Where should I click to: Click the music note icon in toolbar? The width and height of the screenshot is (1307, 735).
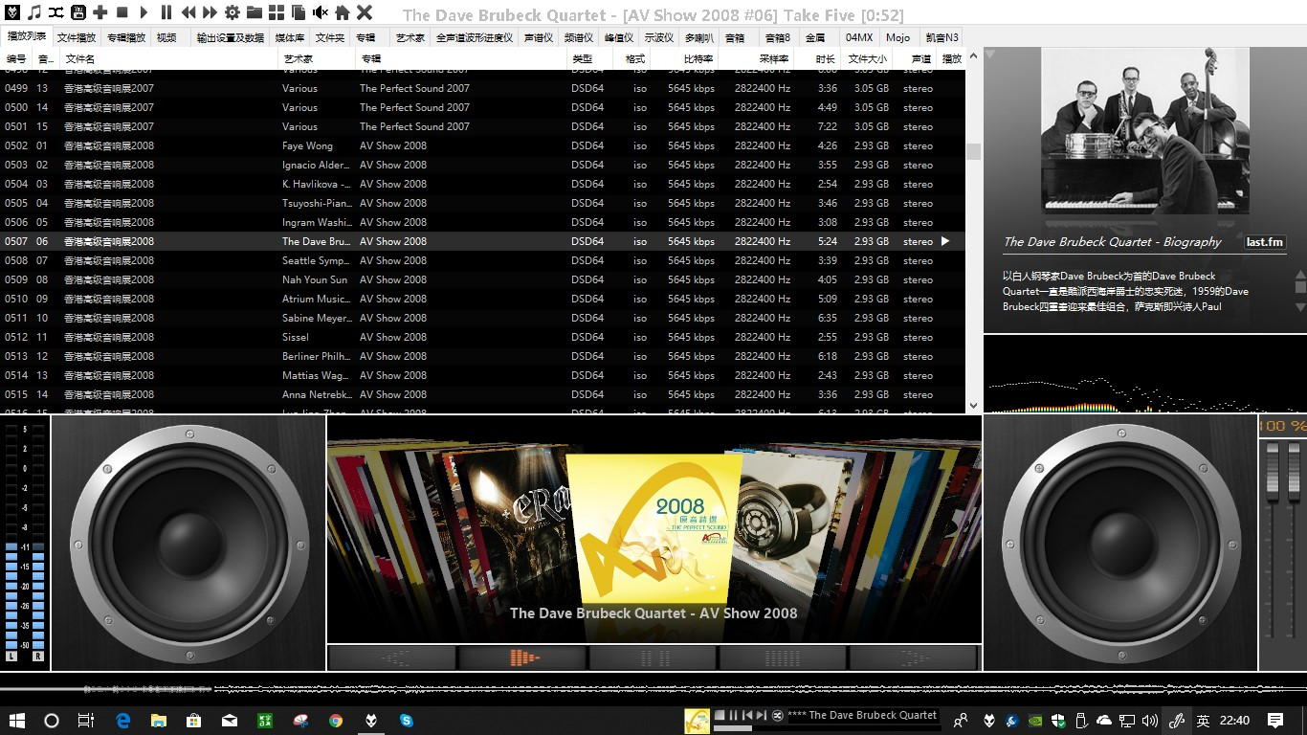click(x=34, y=12)
